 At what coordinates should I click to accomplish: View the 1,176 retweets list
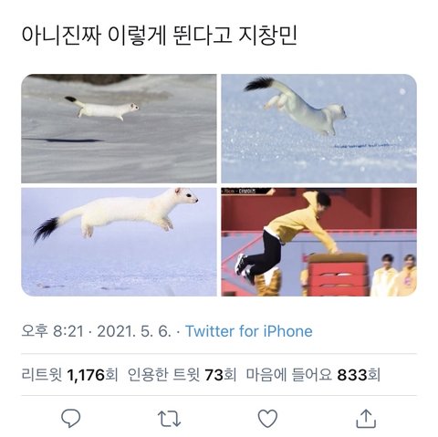coord(69,375)
